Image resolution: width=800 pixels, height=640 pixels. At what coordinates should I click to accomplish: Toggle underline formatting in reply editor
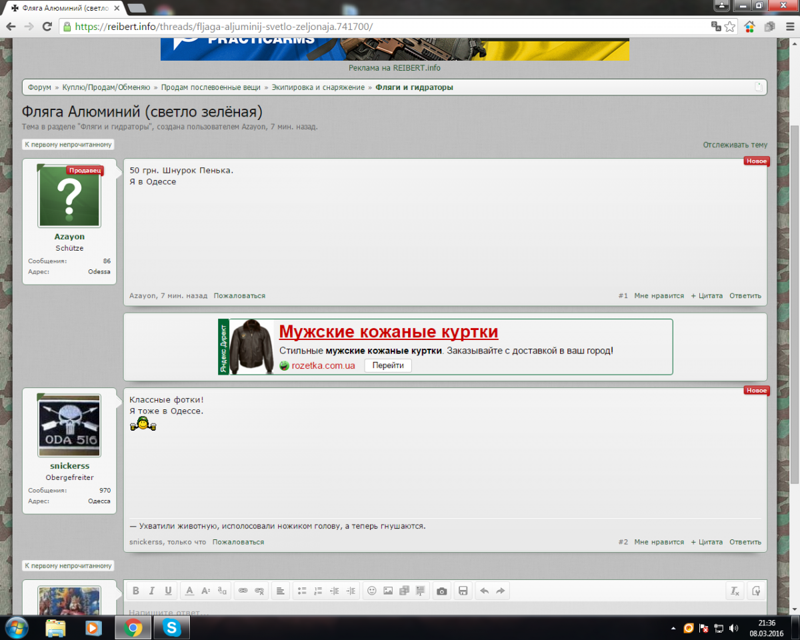tap(168, 591)
